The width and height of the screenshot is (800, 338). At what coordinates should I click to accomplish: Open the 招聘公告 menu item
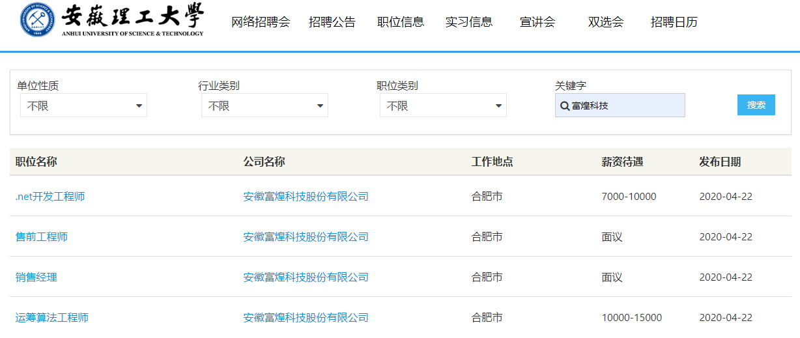tap(332, 22)
